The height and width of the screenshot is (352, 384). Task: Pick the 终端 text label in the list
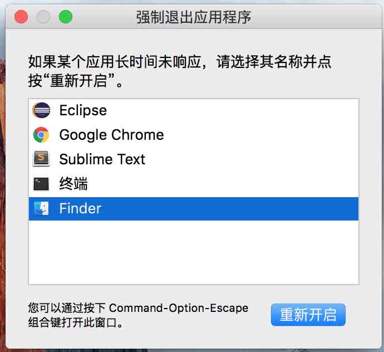[x=73, y=184]
